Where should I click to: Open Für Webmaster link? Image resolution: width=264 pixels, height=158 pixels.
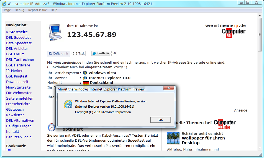pyautogui.click(x=19, y=93)
